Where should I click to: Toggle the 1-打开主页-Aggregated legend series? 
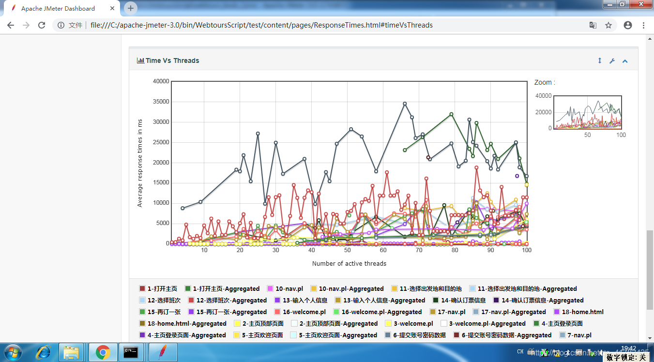click(x=222, y=289)
